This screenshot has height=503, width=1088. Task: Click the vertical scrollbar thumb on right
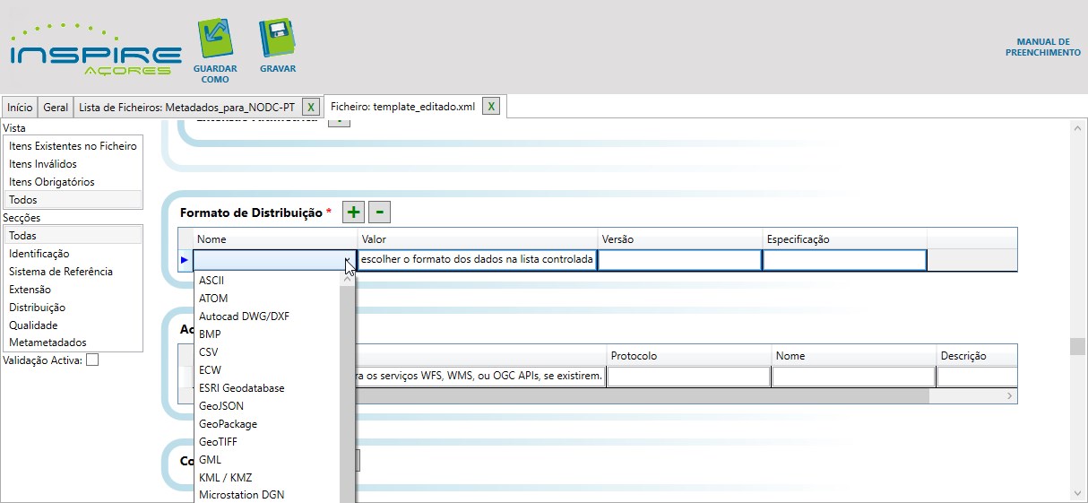click(x=1078, y=346)
